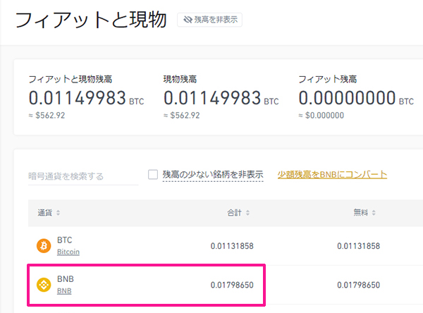Click the フィアットと現物残高 0.01149983 BTC amount
423x313 pixels.
pos(86,98)
